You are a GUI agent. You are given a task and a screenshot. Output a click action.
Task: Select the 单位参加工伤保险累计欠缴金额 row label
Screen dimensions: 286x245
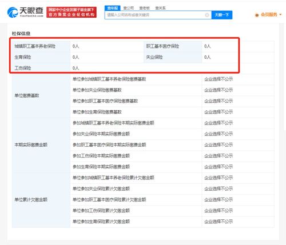101,211
